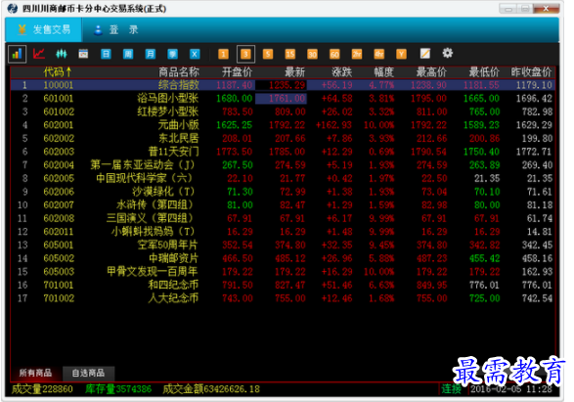
Task: Open the candlestick K-line chart view
Action: pos(62,54)
